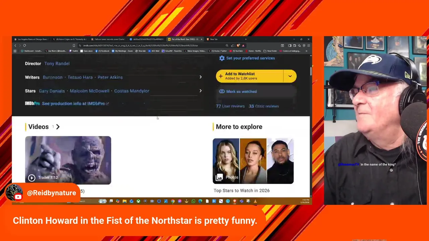Open writer Buronson's page
Image resolution: width=429 pixels, height=241 pixels.
tap(53, 77)
